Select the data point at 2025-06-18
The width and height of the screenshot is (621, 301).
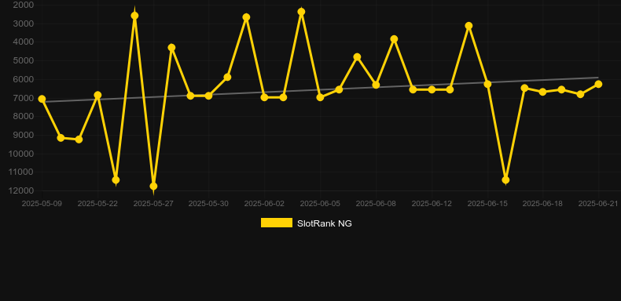[x=543, y=92]
